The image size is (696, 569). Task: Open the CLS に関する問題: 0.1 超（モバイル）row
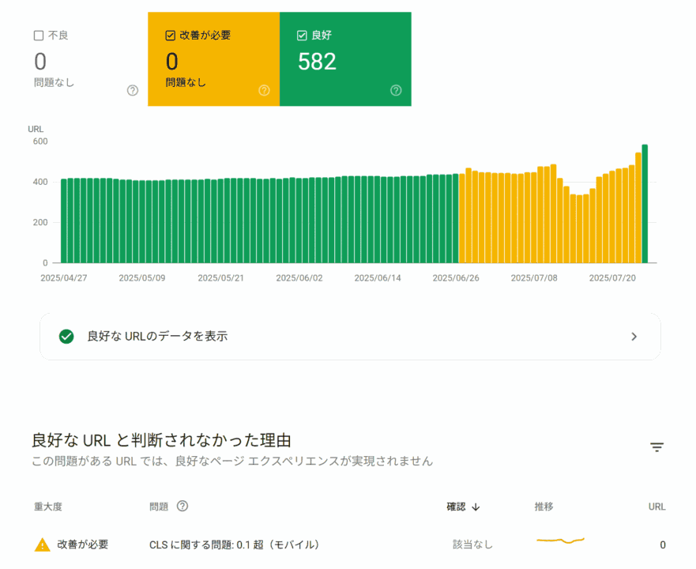(350, 545)
